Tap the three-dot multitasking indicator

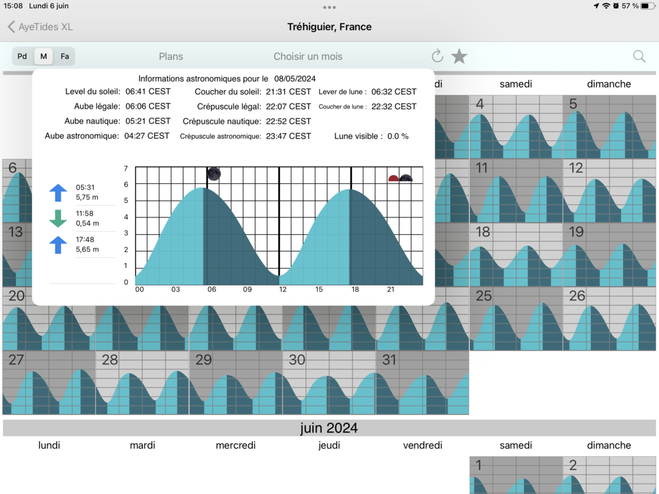329,7
